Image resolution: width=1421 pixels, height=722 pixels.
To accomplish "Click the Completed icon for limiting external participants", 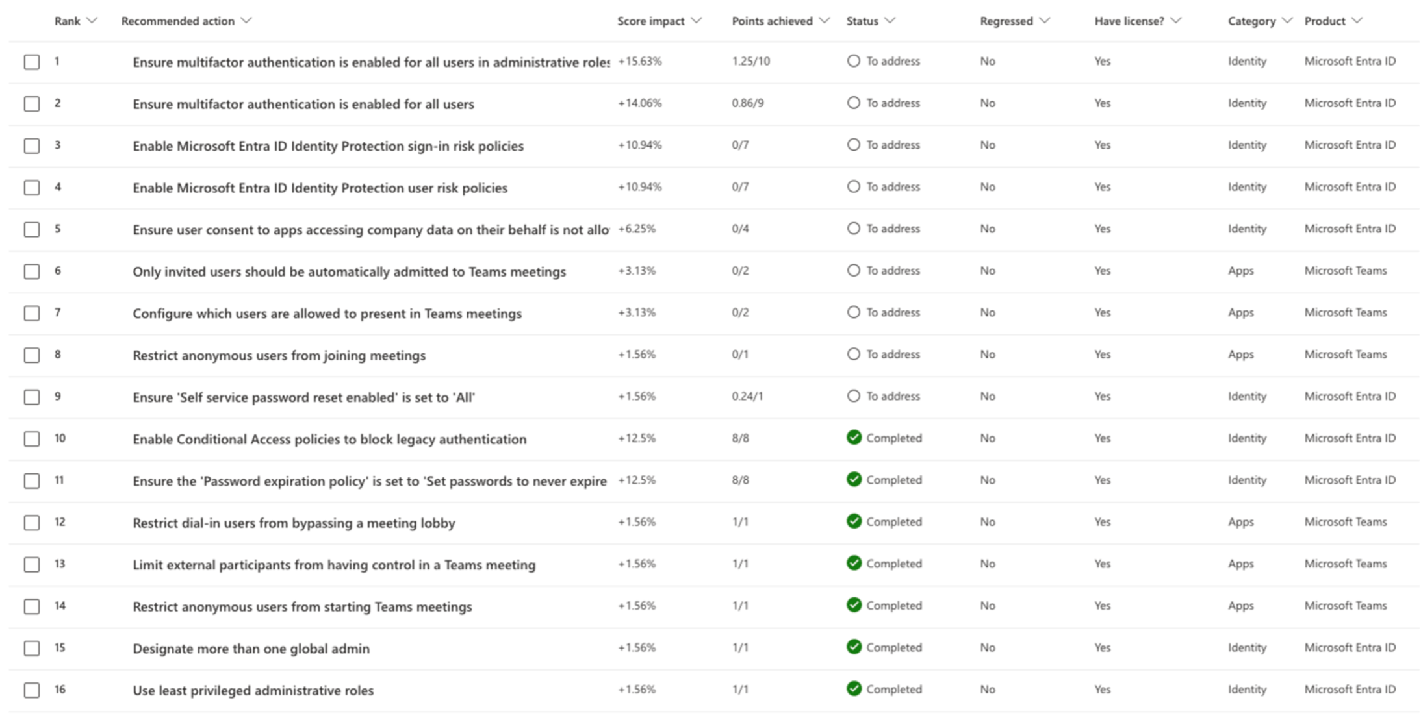I will click(x=856, y=564).
